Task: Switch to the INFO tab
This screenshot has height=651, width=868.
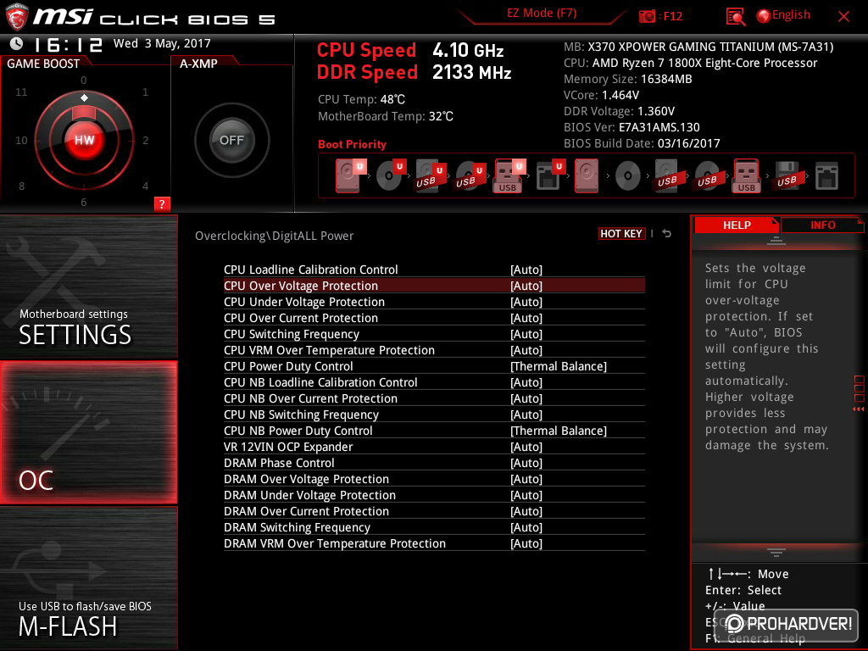Action: [x=822, y=225]
